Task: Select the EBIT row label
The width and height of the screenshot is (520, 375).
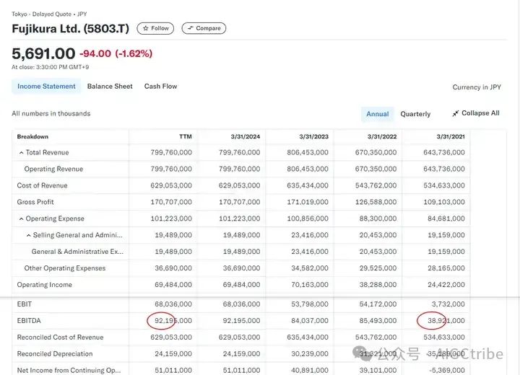Action: (25, 304)
